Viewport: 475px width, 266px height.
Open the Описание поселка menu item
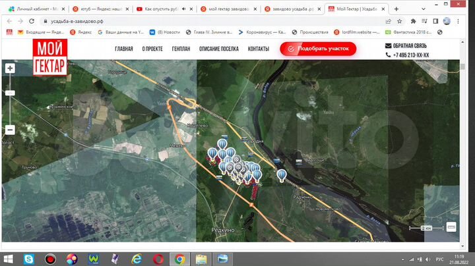click(219, 49)
